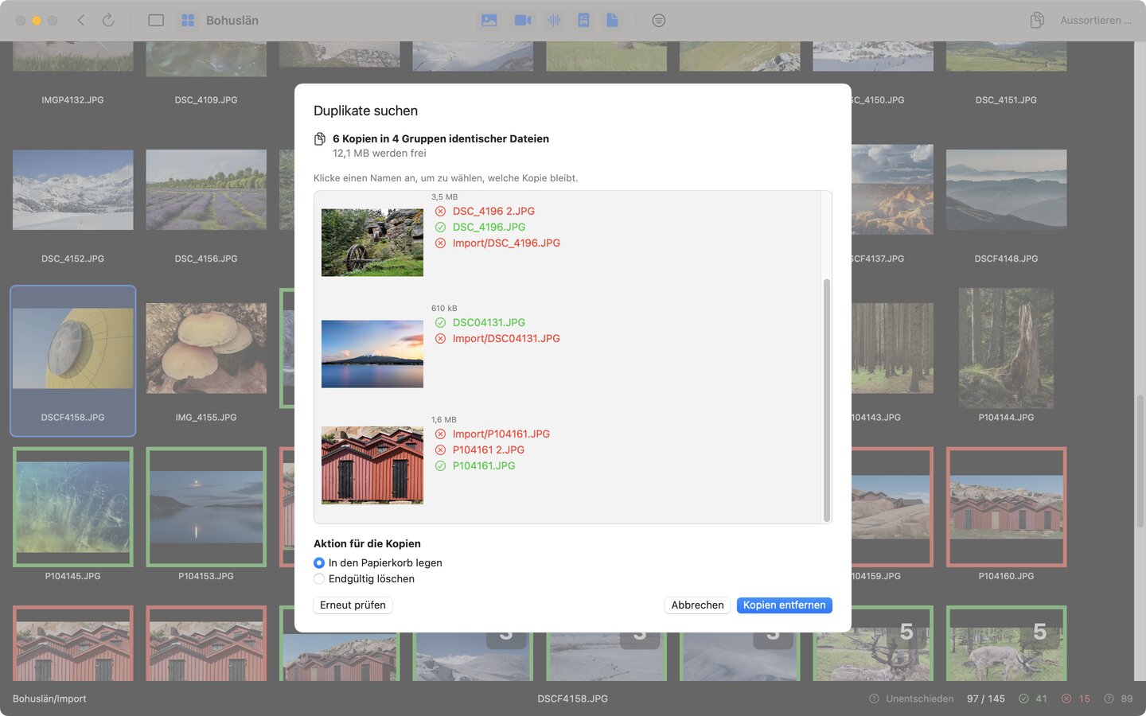
Task: Click the question mark icon beside 89
Action: click(1109, 698)
